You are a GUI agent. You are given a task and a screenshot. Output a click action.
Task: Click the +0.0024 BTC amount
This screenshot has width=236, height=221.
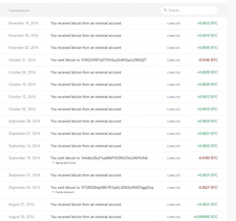pyautogui.click(x=207, y=121)
